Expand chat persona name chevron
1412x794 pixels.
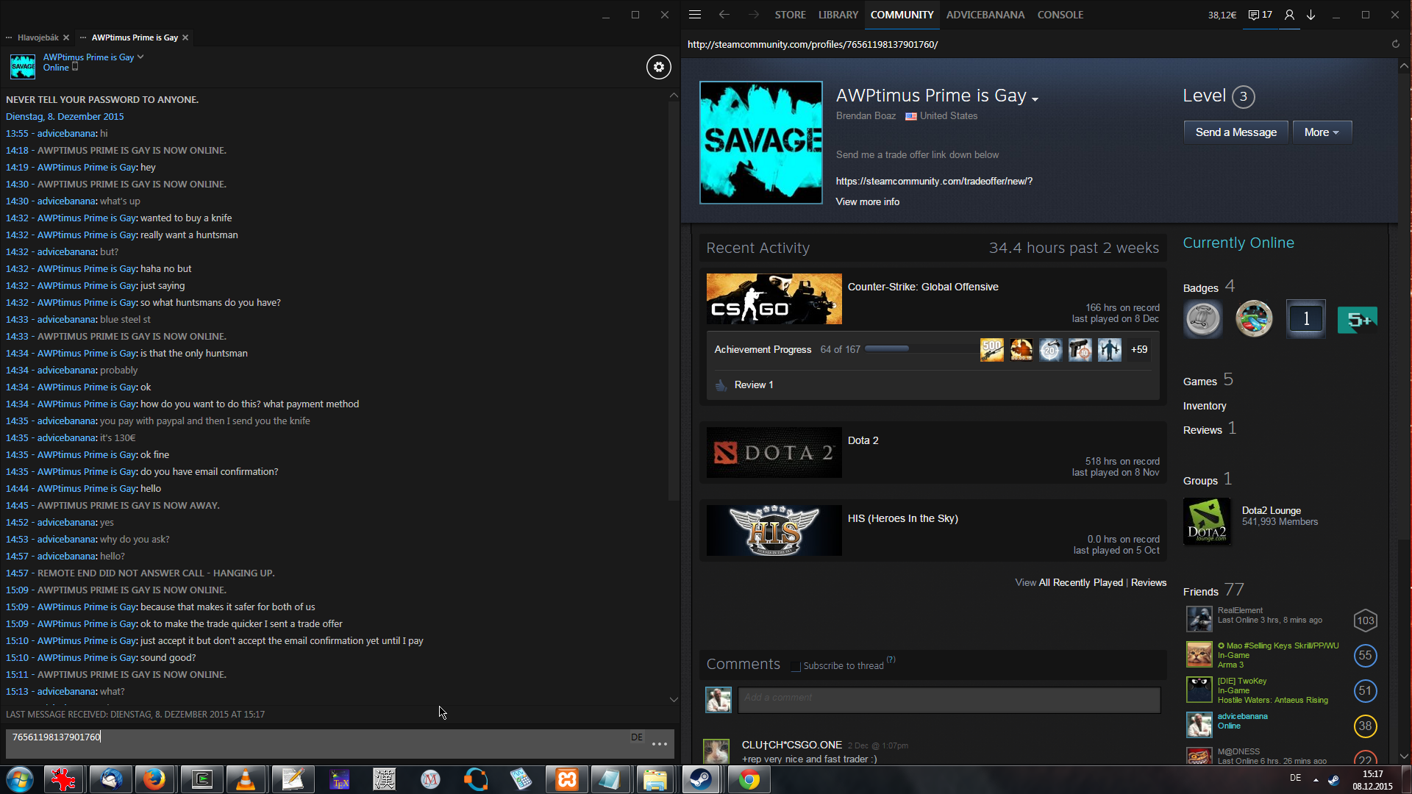pos(140,57)
